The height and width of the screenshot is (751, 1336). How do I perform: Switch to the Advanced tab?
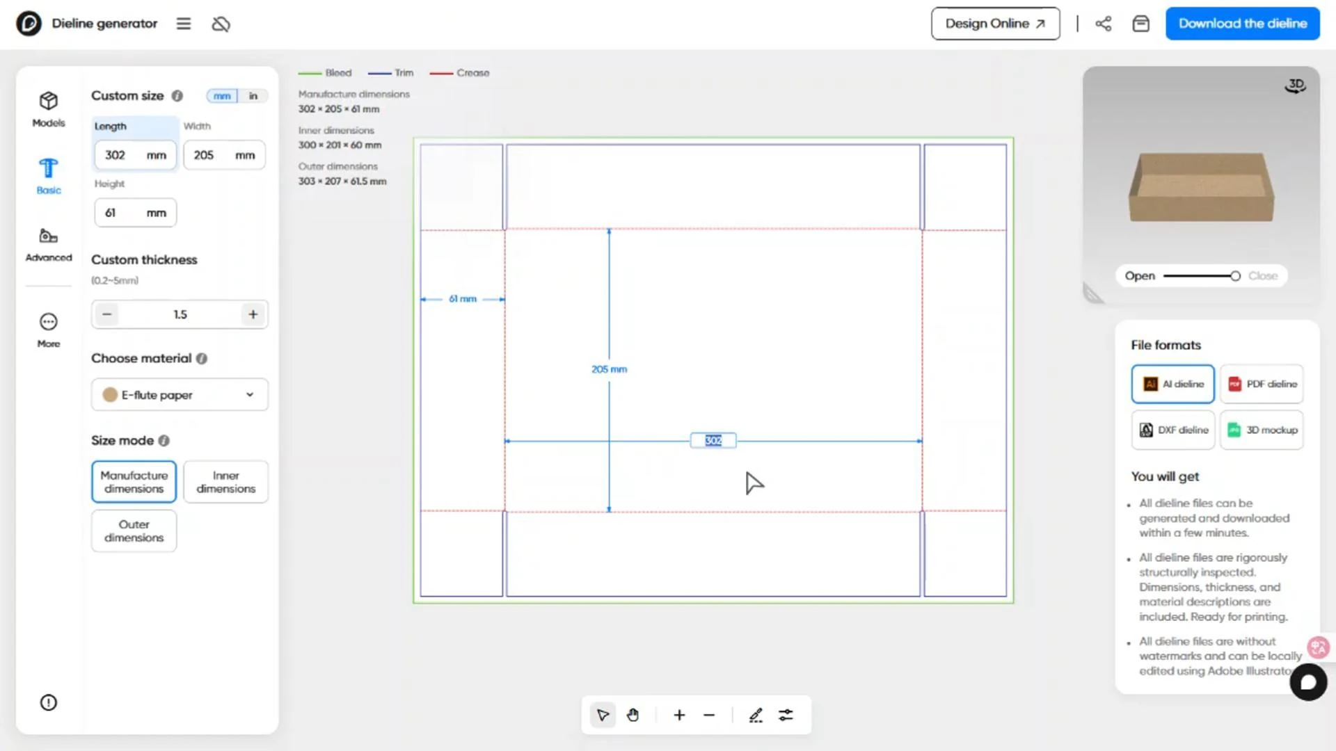(x=49, y=245)
